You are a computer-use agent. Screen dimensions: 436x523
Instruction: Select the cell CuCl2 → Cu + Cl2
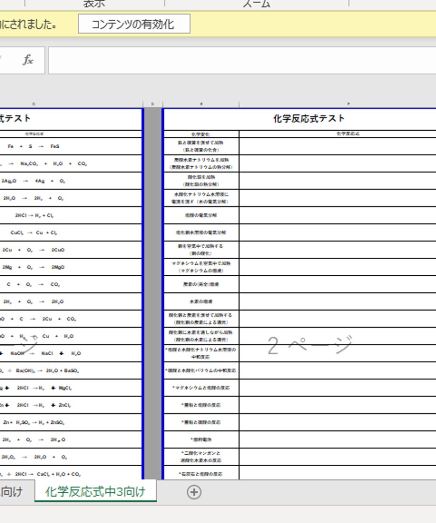71,233
